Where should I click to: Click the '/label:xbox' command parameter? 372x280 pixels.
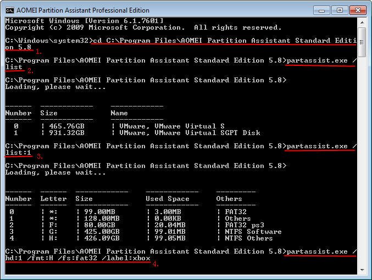point(126,258)
